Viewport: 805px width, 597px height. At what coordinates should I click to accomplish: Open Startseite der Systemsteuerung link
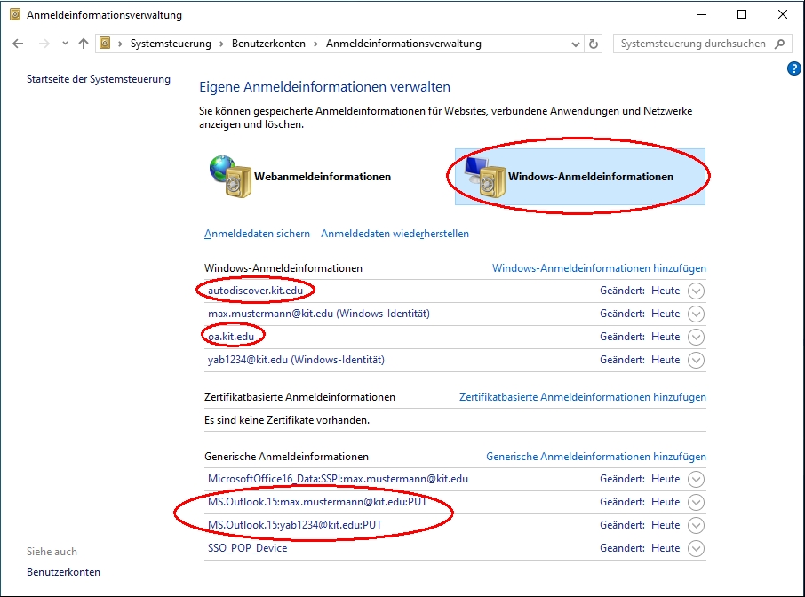coord(99,79)
